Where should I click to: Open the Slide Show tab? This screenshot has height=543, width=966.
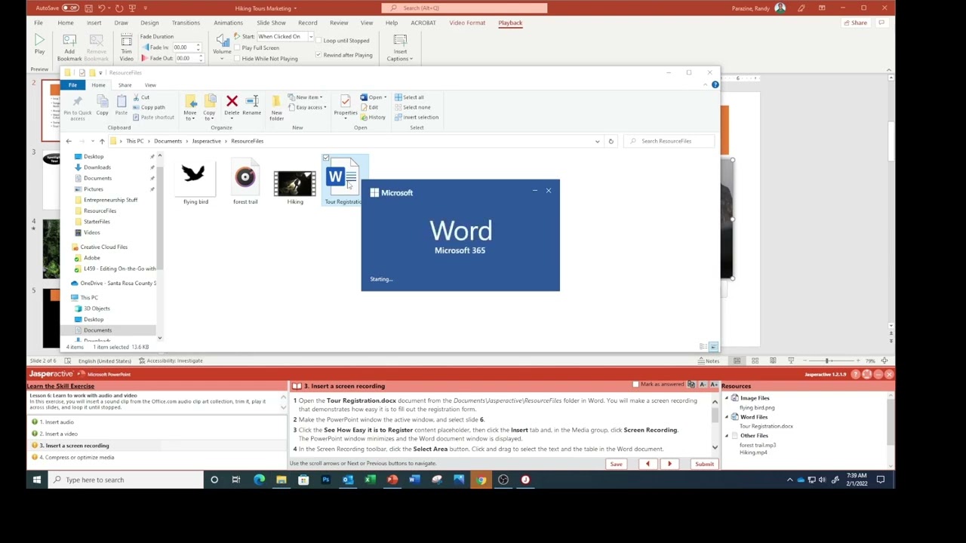(271, 23)
